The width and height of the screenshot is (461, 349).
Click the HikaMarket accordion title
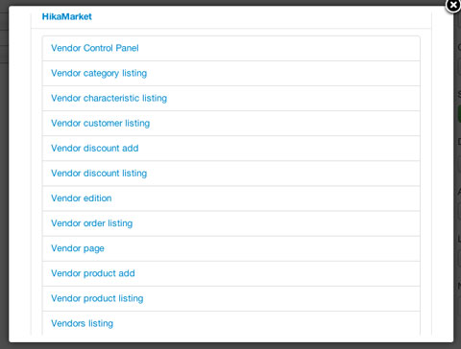(67, 16)
